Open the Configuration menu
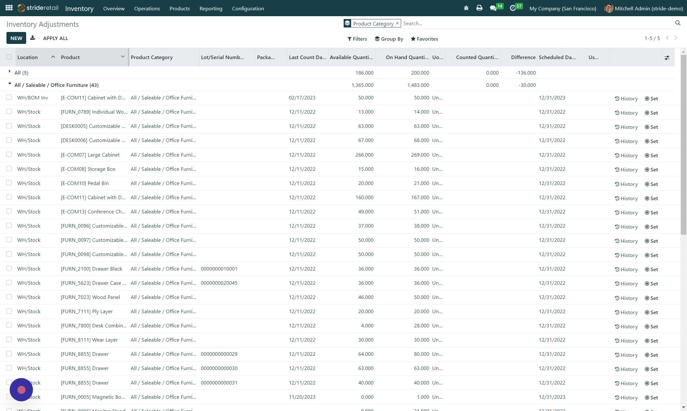This screenshot has height=411, width=687. point(248,8)
